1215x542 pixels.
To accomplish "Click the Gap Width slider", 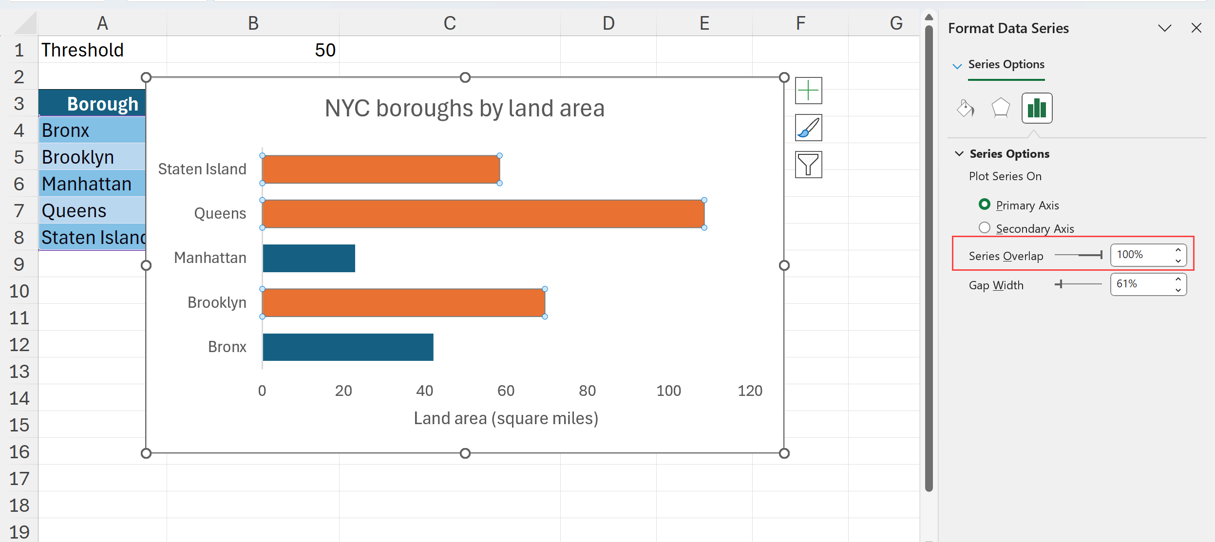I will 1078,284.
